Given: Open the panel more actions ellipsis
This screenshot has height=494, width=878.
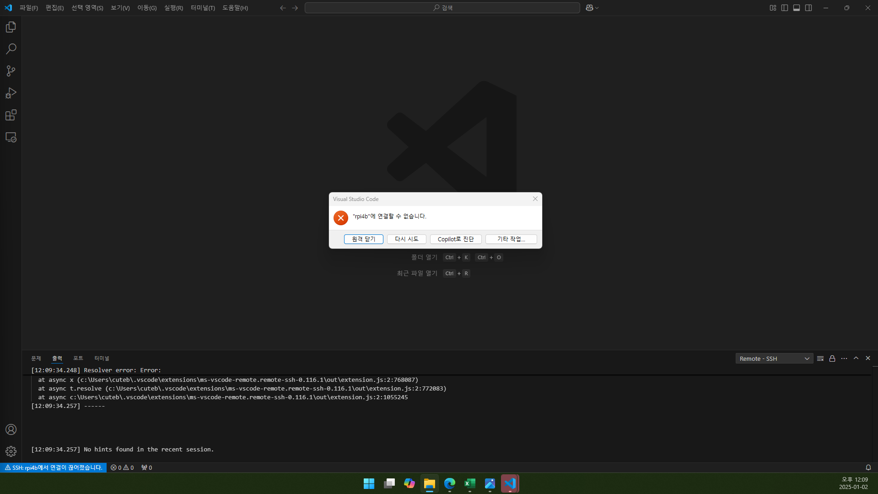Looking at the screenshot, I should [844, 358].
